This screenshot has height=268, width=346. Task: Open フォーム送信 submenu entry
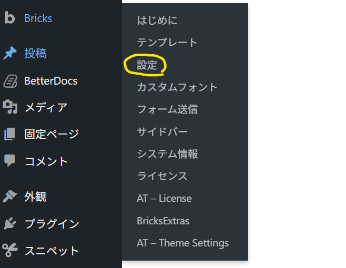167,109
